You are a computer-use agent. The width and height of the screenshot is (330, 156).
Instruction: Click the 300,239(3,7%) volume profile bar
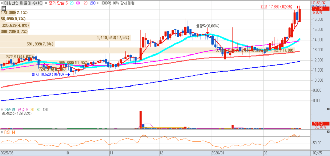coord(14,32)
